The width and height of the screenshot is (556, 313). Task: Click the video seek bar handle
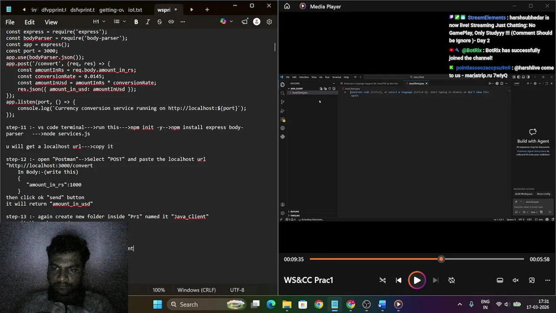click(x=441, y=259)
